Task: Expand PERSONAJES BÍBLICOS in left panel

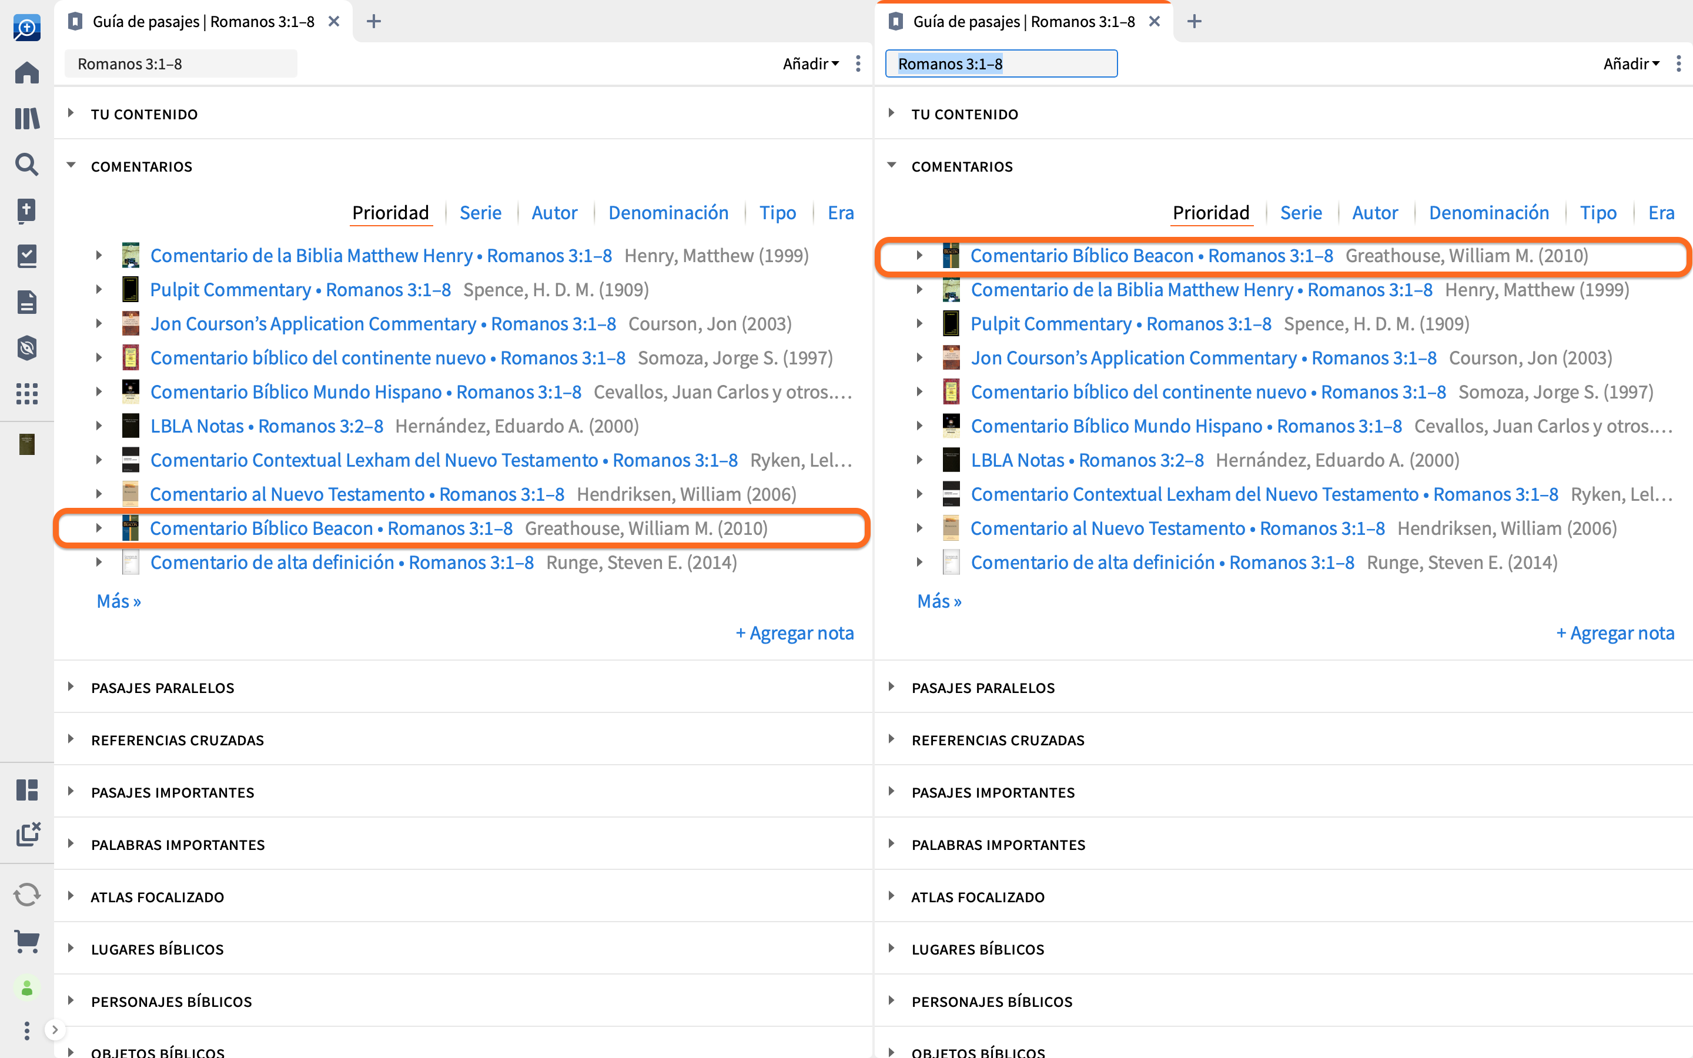Action: tap(71, 1002)
